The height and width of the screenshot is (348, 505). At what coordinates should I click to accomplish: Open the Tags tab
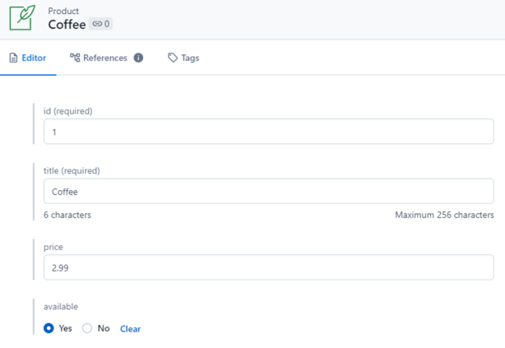pyautogui.click(x=183, y=58)
